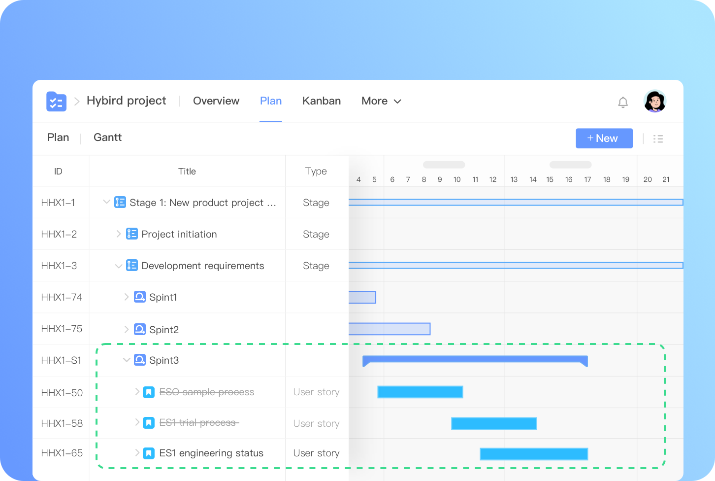
Task: Click the view settings icon beside New button
Action: coord(658,138)
